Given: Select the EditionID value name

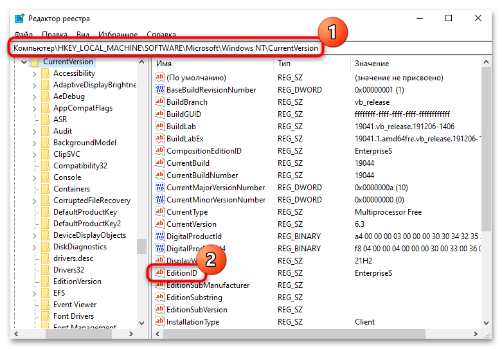Looking at the screenshot, I should click(x=181, y=273).
